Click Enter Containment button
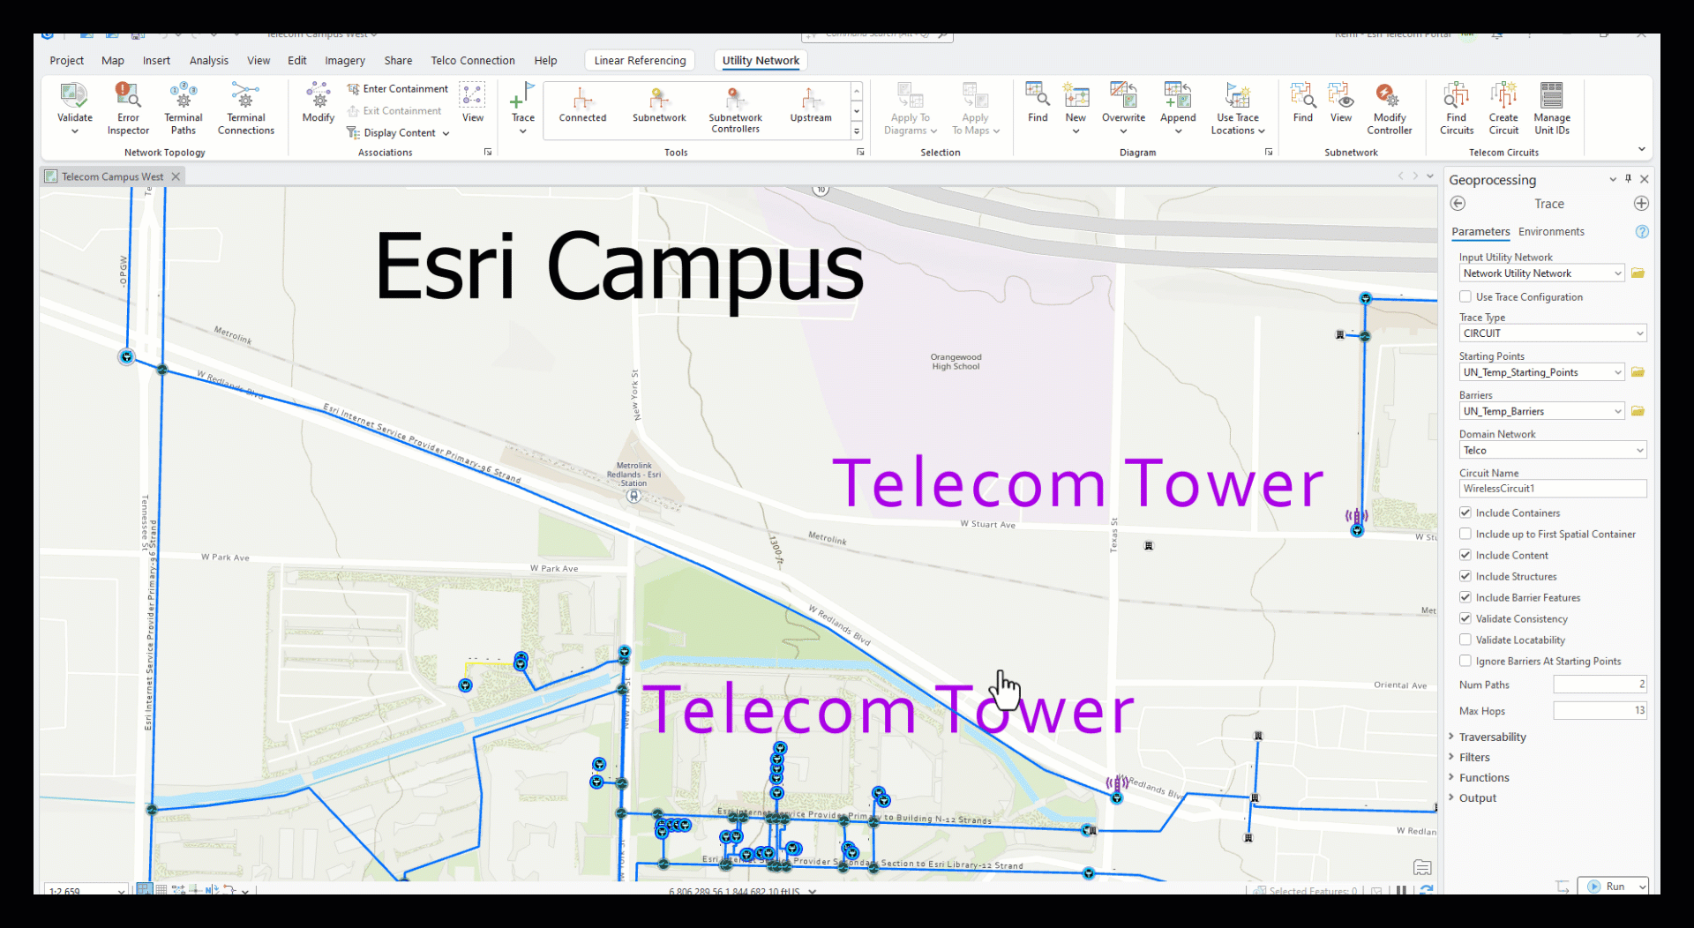 pos(398,88)
